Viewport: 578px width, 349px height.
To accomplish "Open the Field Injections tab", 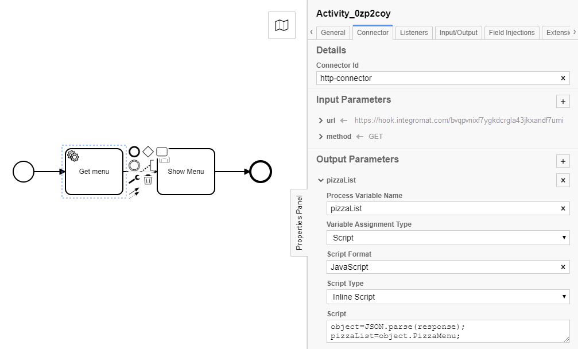I will [x=511, y=32].
